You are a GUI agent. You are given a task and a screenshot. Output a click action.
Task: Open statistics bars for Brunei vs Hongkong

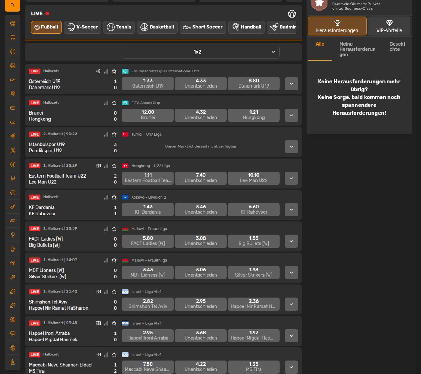tap(106, 103)
